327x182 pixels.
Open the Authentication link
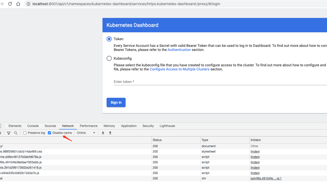(179, 50)
